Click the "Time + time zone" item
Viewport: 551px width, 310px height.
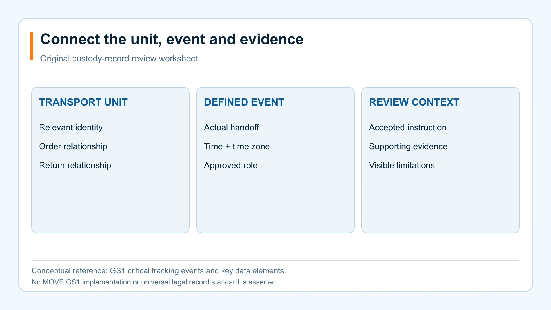coord(237,146)
